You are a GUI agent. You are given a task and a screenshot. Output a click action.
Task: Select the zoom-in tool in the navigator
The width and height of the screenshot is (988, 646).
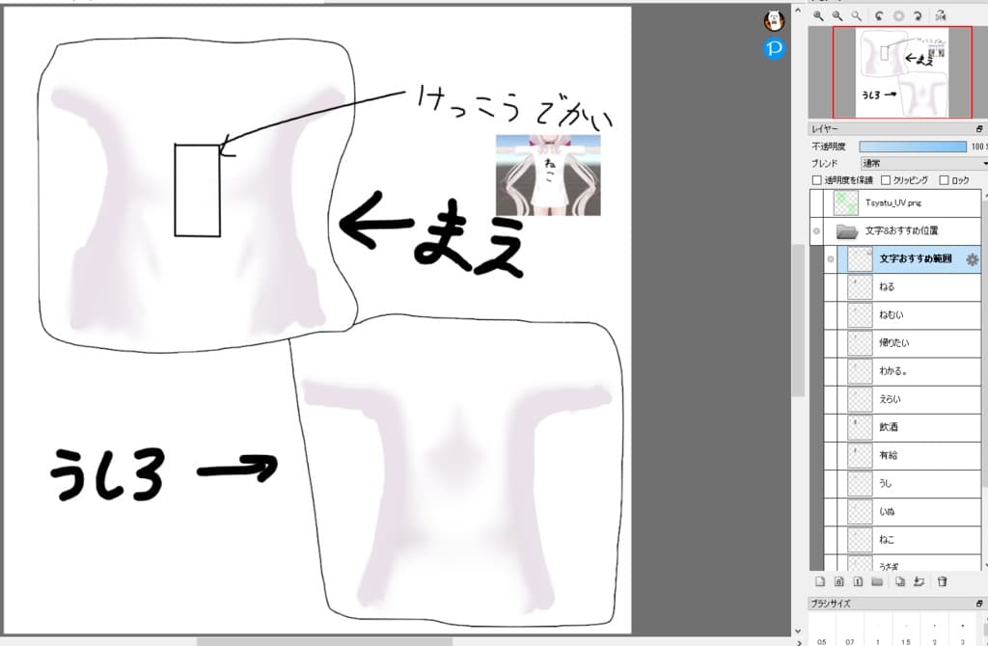(818, 14)
